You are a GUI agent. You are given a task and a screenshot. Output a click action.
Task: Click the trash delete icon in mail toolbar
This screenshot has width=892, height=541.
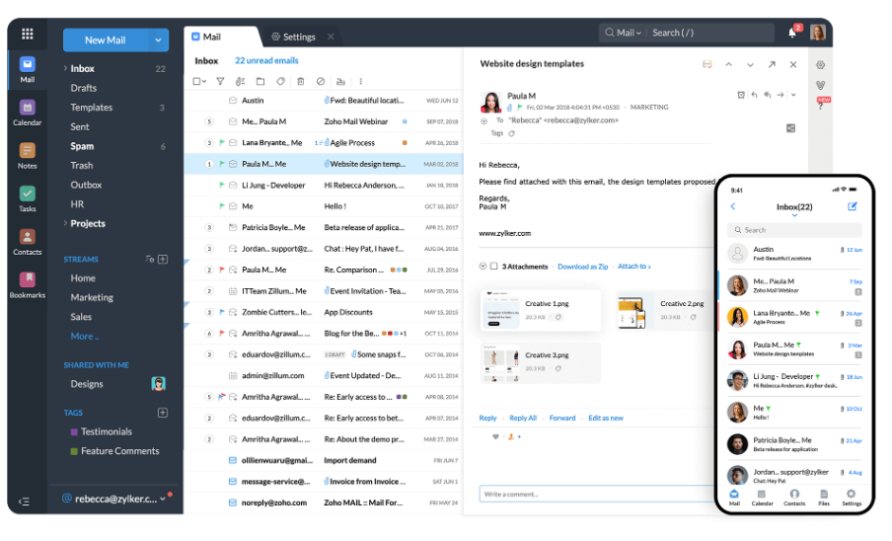[300, 81]
